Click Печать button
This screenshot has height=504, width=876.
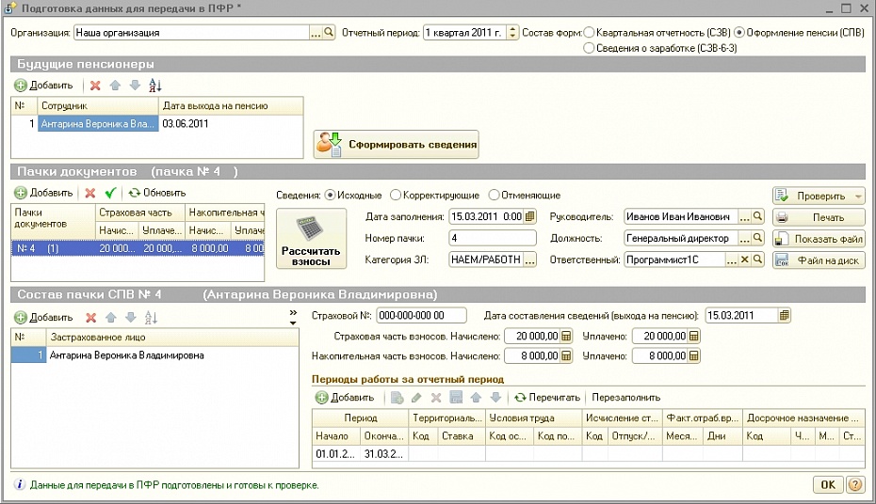click(x=819, y=217)
